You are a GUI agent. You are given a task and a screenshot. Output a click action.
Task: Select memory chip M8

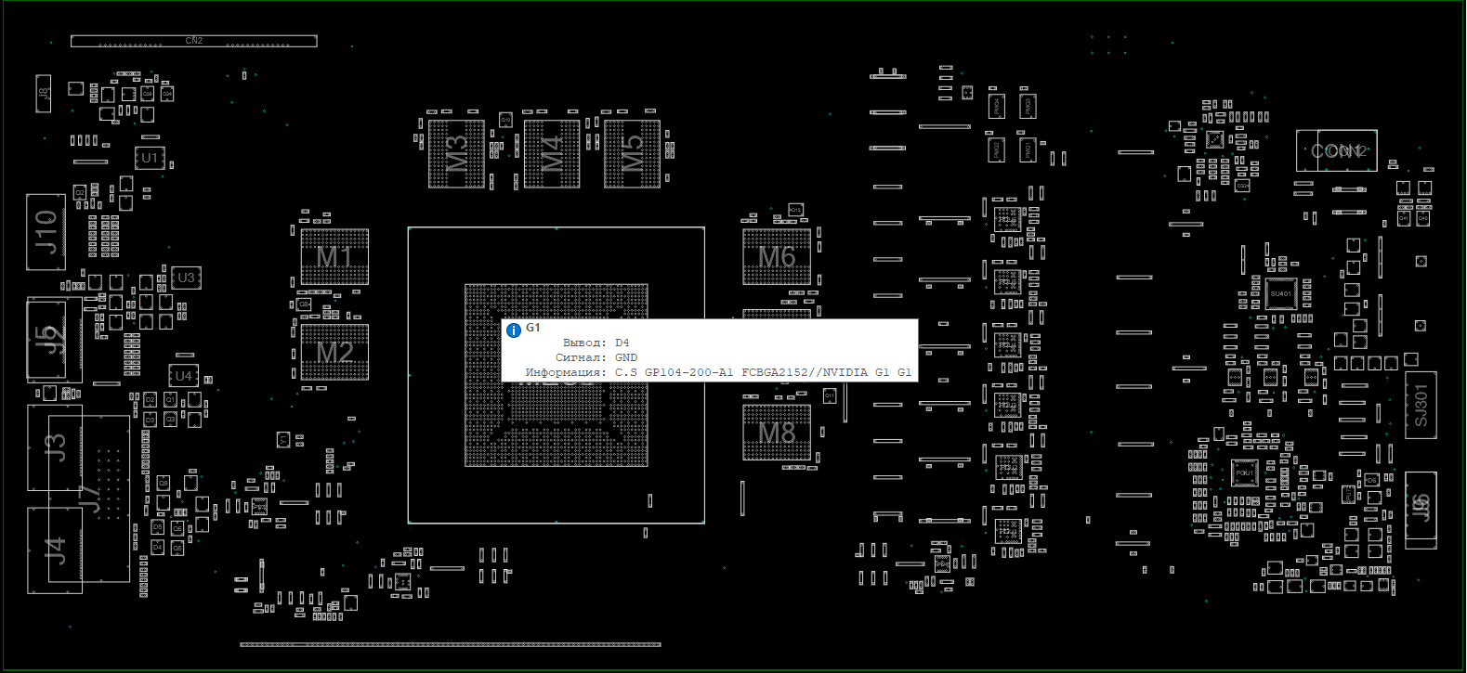click(777, 433)
